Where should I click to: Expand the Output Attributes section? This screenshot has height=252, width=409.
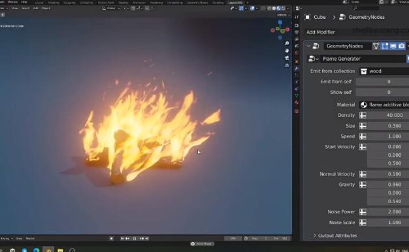tap(335, 236)
